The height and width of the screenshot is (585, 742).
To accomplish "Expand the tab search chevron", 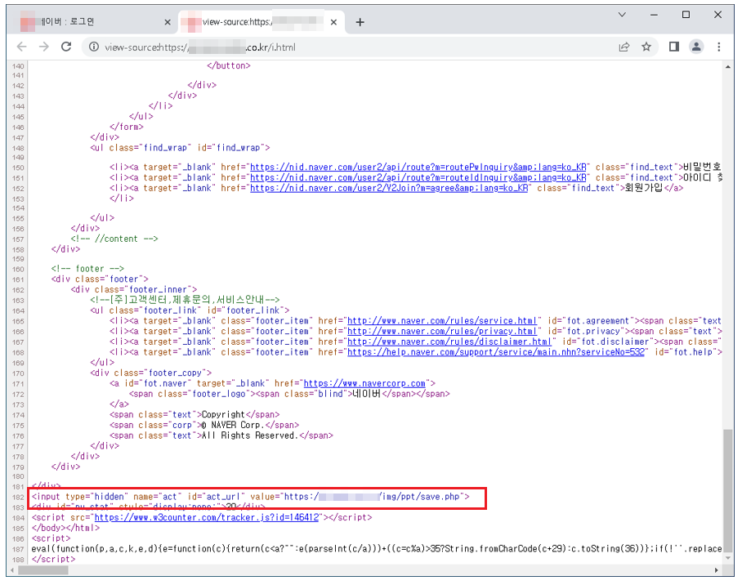I will 622,15.
